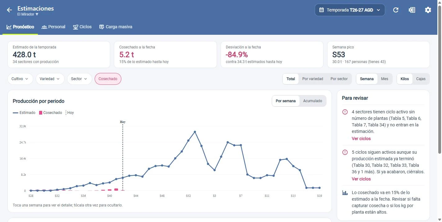Screen dimensions: 442x222
Task: Click the Estimado de la temporada 428.0 t value
Action: click(24, 55)
